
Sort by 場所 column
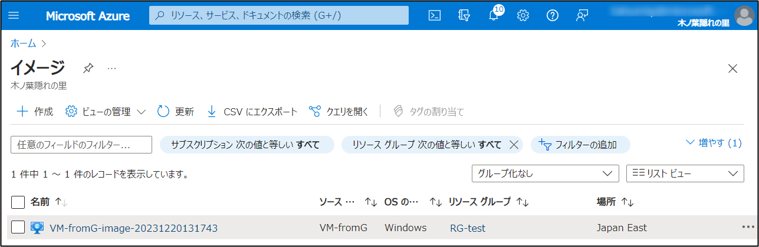point(615,202)
